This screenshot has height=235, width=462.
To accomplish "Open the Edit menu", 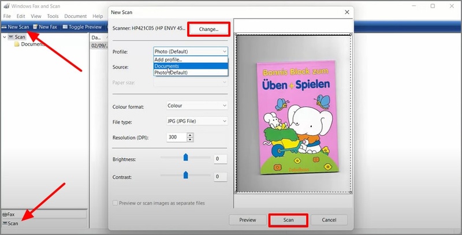I will pyautogui.click(x=21, y=16).
